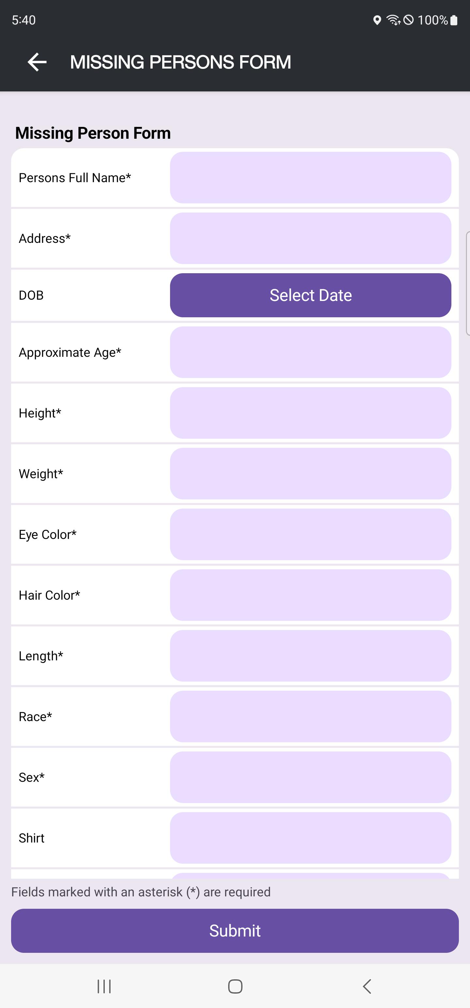Viewport: 470px width, 1008px height.
Task: Click the scrollbar handle on right edge
Action: point(468,283)
